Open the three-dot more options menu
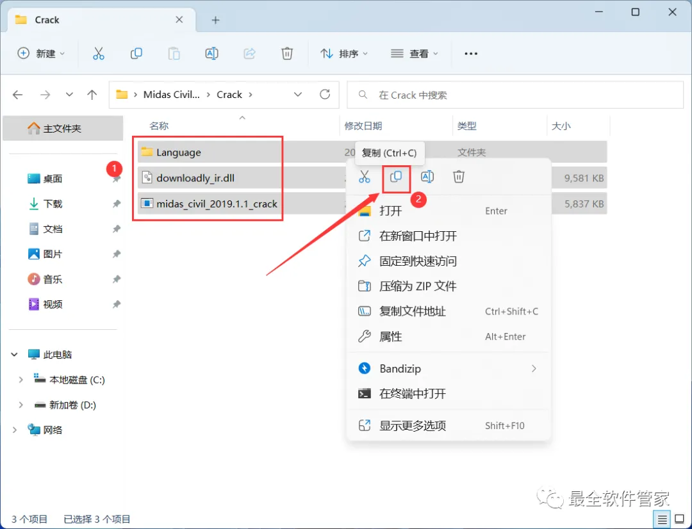The height and width of the screenshot is (529, 692). [471, 53]
